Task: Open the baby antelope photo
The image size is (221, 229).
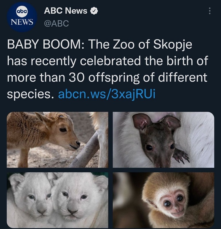Action: (x=58, y=140)
